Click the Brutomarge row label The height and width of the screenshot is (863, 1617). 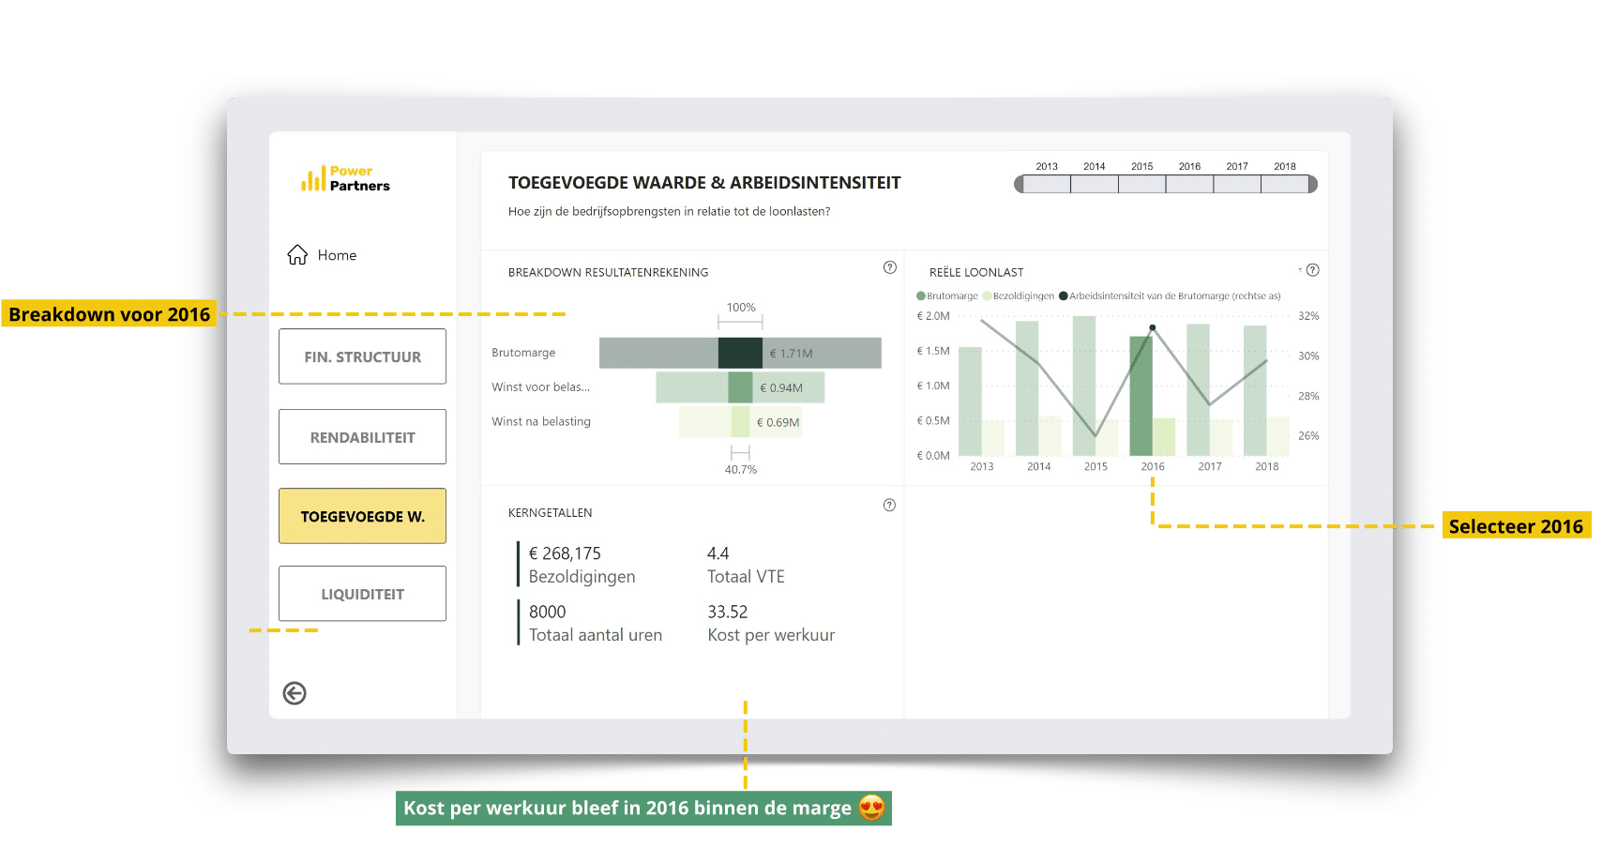point(523,353)
